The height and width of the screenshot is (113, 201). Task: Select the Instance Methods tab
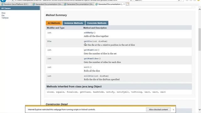point(73,23)
